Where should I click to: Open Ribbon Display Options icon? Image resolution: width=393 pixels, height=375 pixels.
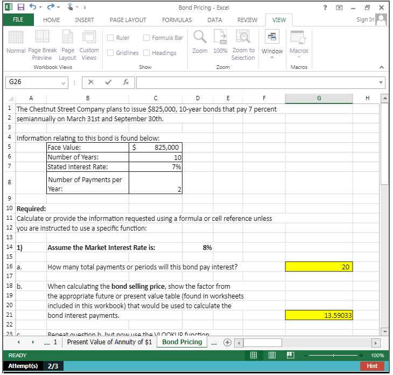point(339,8)
